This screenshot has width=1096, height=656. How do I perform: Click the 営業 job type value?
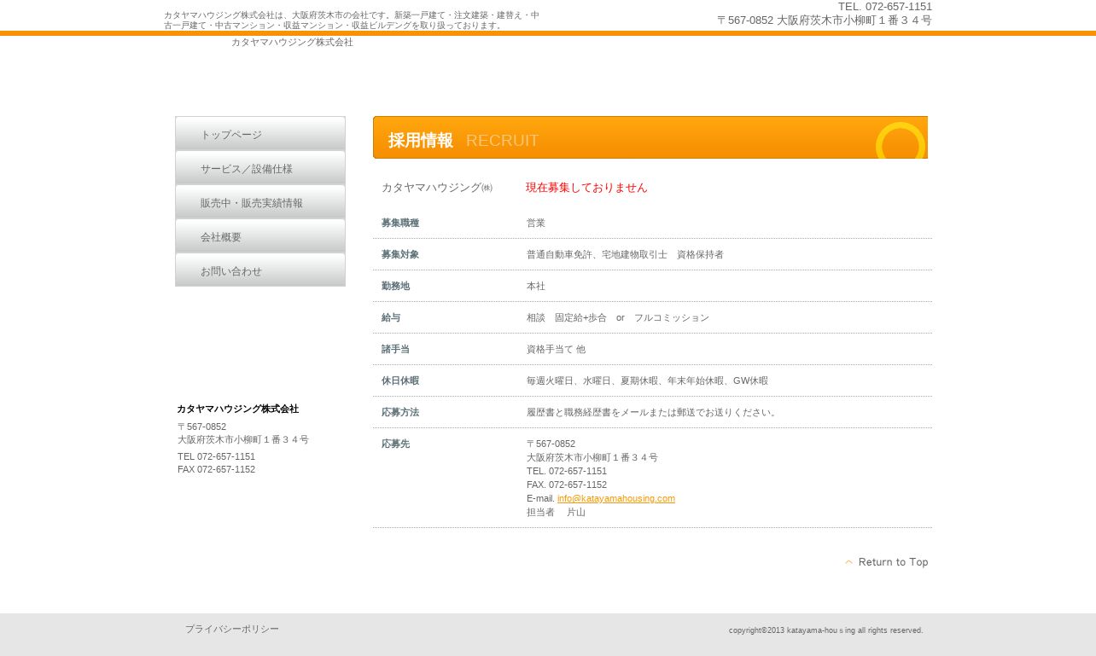pyautogui.click(x=536, y=223)
